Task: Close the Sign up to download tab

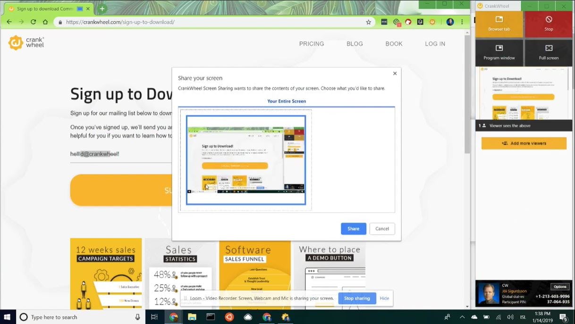Action: [x=88, y=8]
